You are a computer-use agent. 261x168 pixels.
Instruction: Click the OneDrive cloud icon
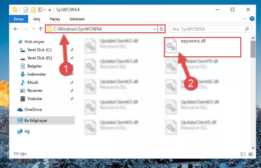20,110
